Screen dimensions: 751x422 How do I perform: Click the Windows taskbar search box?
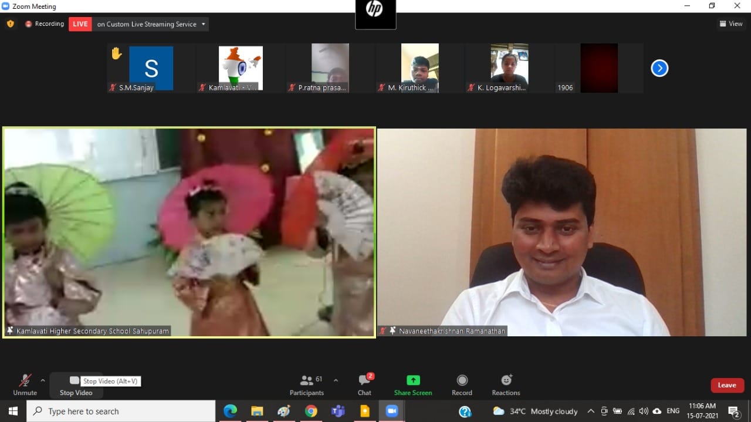click(121, 411)
